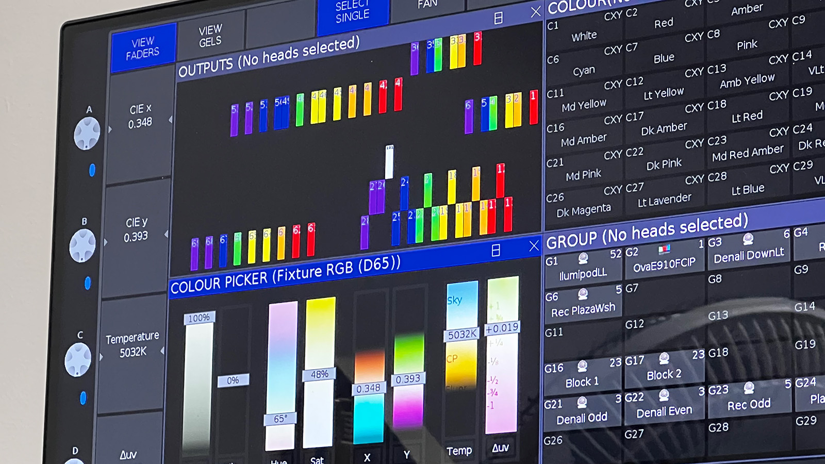The image size is (825, 464).
Task: Adjust the 100% intensity slider handle
Action: coord(199,318)
